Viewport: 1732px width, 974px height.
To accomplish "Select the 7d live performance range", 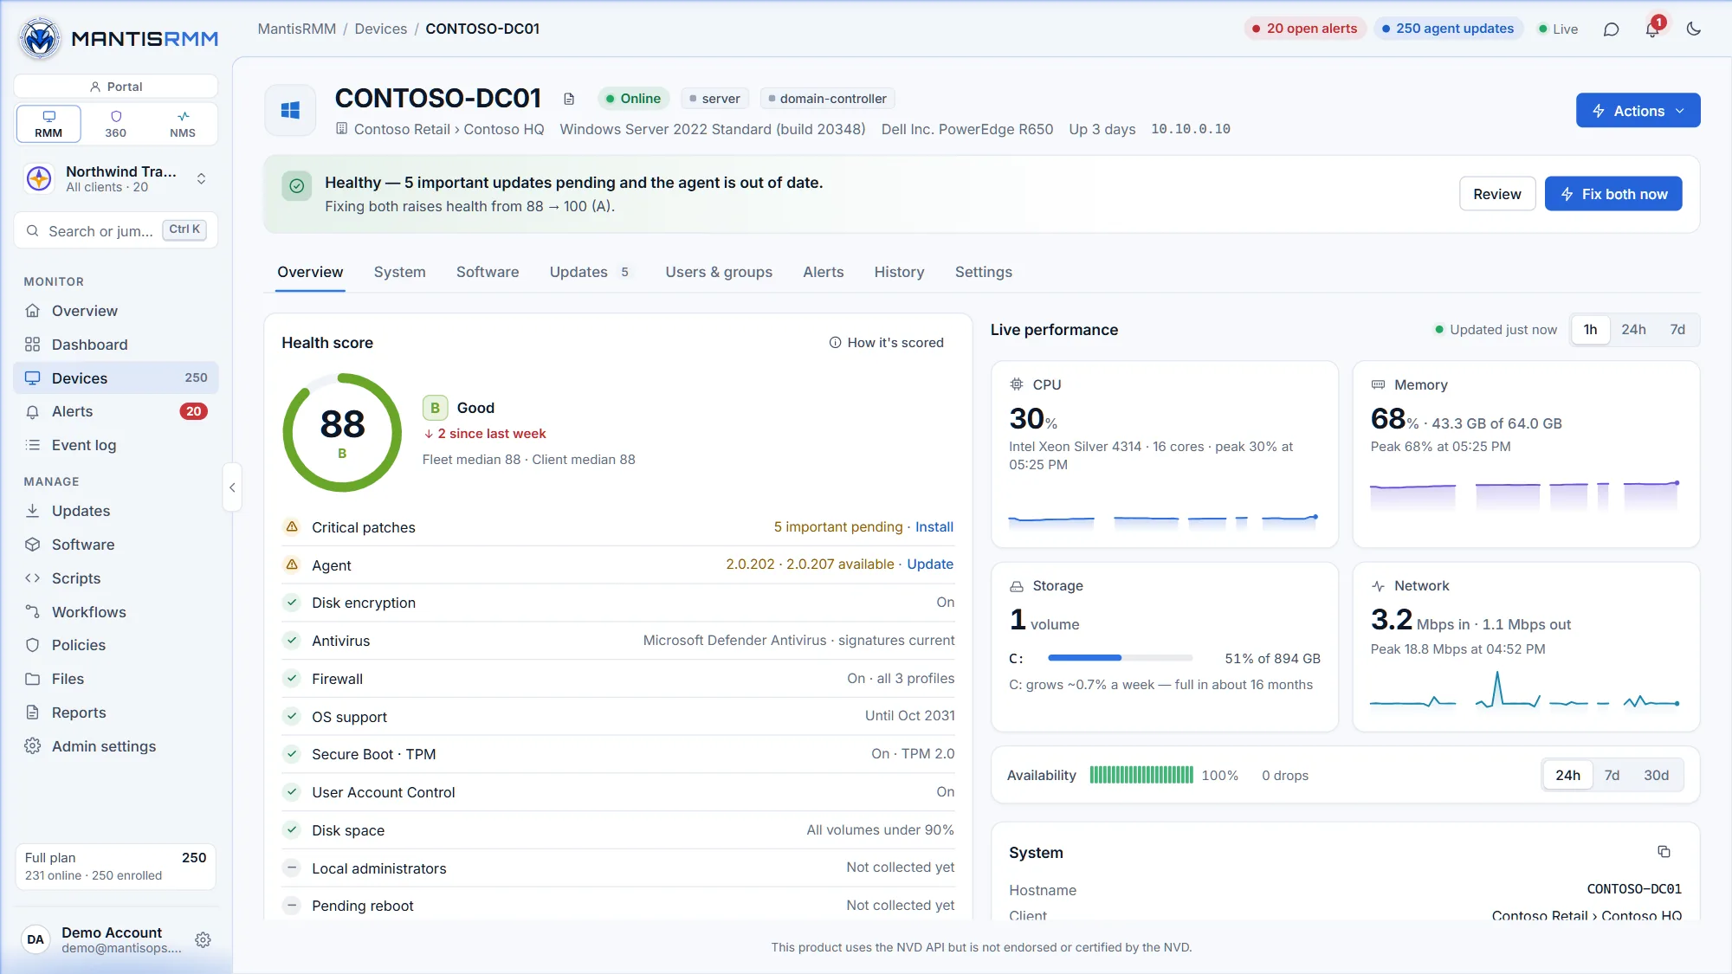I will click(1677, 330).
